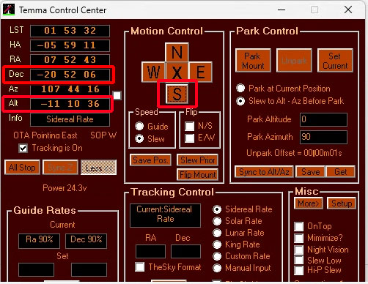The image size is (368, 284).
Task: Click the Unpark button
Action: pyautogui.click(x=294, y=61)
